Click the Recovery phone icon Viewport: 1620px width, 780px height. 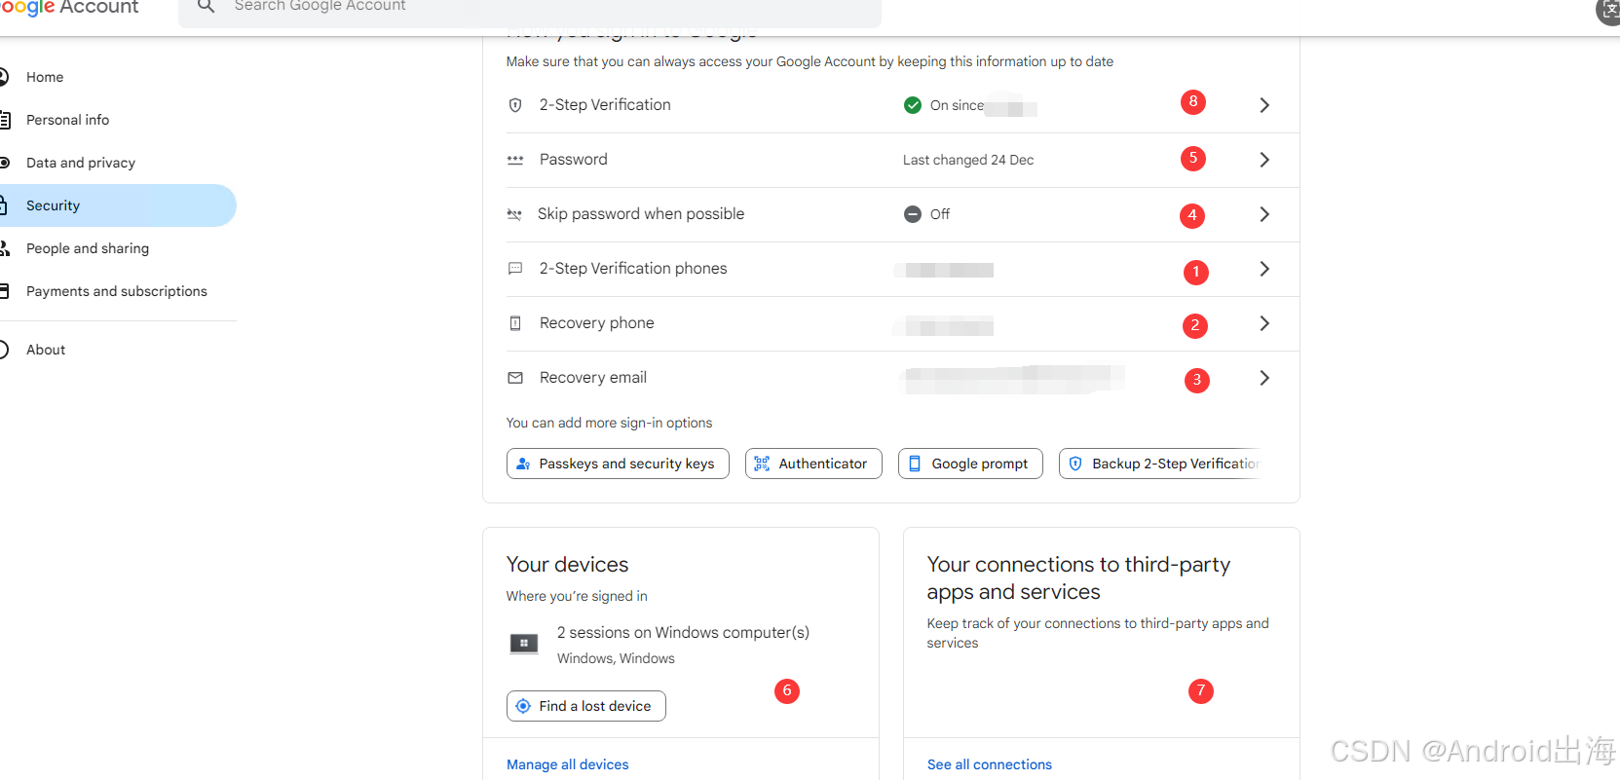(515, 323)
